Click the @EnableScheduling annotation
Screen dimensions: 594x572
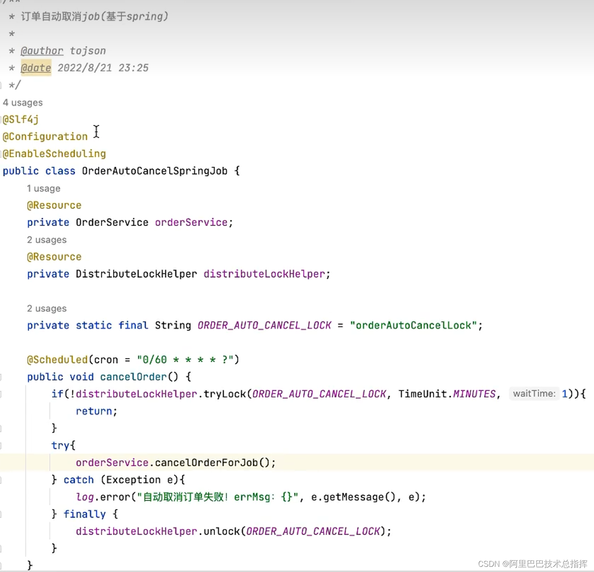pyautogui.click(x=54, y=154)
